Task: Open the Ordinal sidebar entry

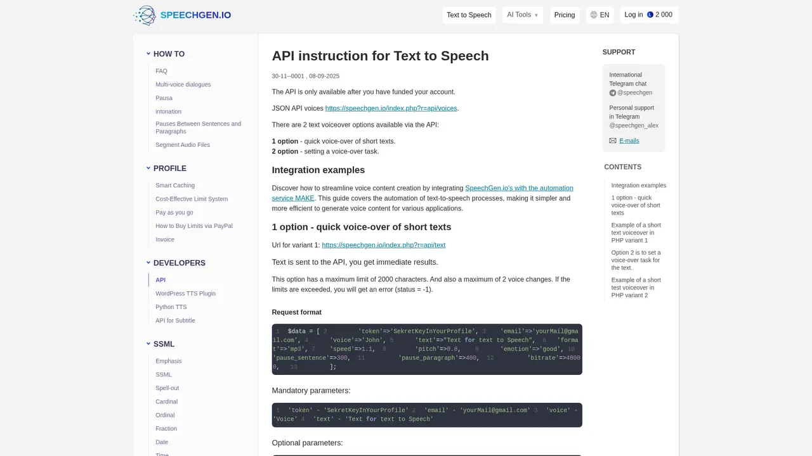Action: [165, 415]
